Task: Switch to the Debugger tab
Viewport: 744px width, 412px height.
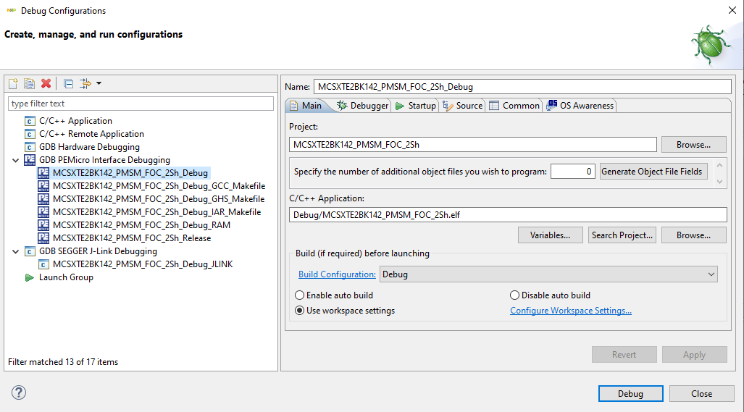Action: 362,106
